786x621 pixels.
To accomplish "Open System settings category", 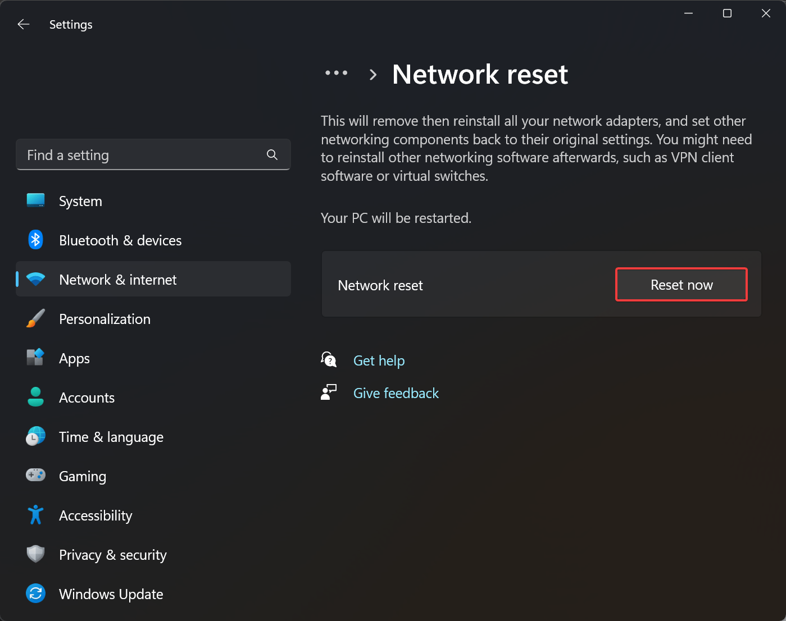I will pyautogui.click(x=80, y=201).
